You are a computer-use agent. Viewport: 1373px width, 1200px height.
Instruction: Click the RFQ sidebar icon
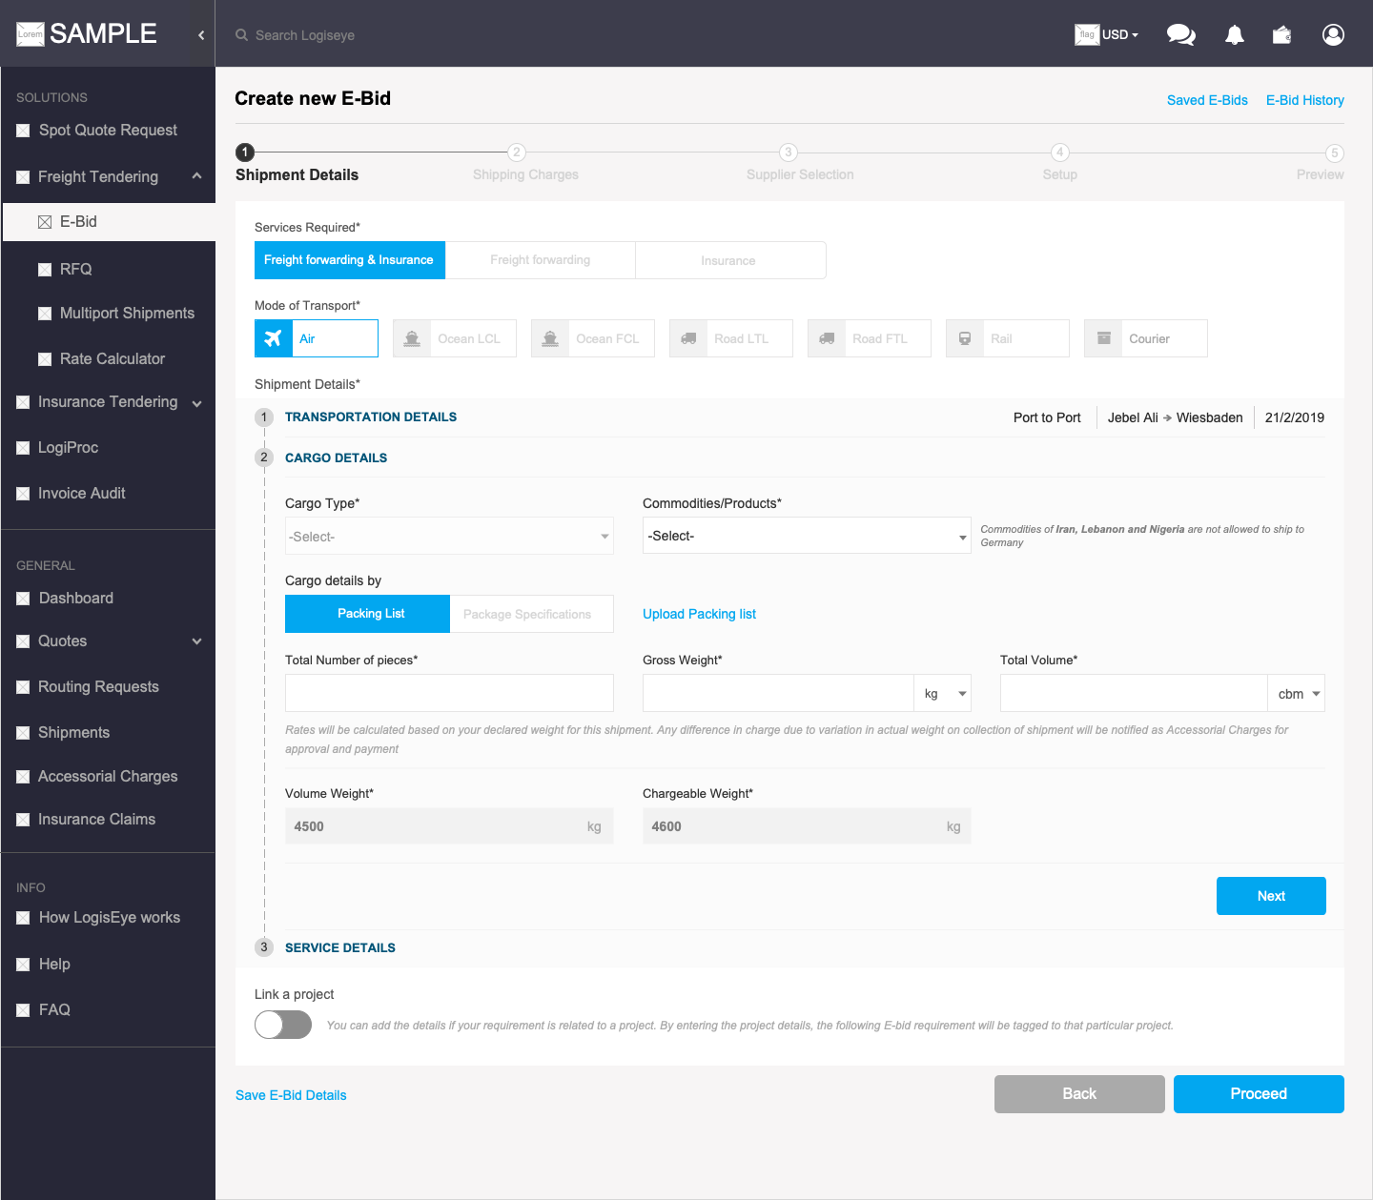coord(44,270)
